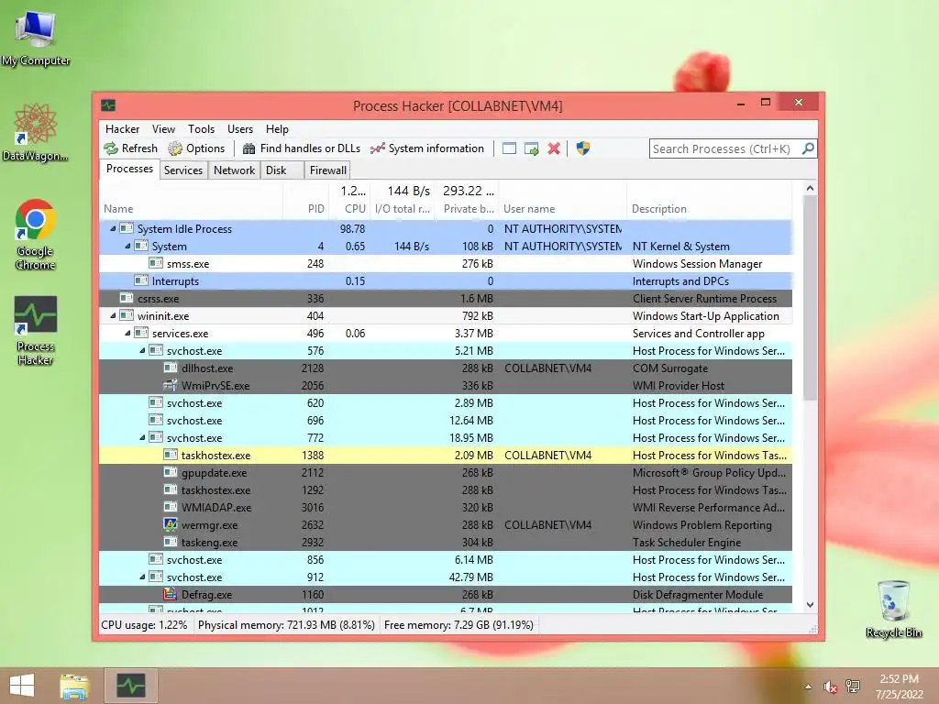Open the Tools menu
The image size is (939, 704).
tap(201, 129)
